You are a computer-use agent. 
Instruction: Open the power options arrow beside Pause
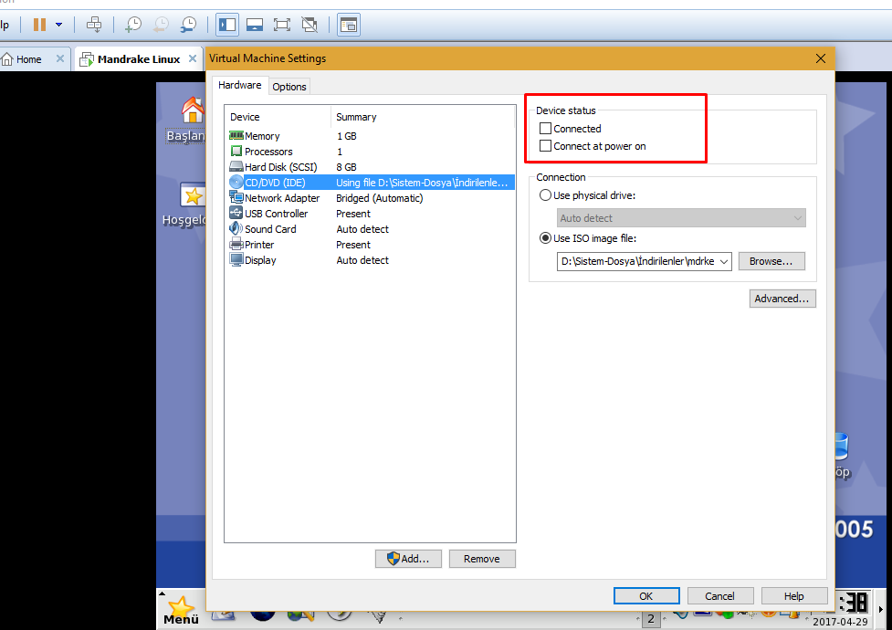coord(58,25)
